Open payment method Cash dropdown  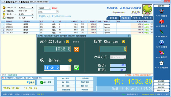point(125,57)
